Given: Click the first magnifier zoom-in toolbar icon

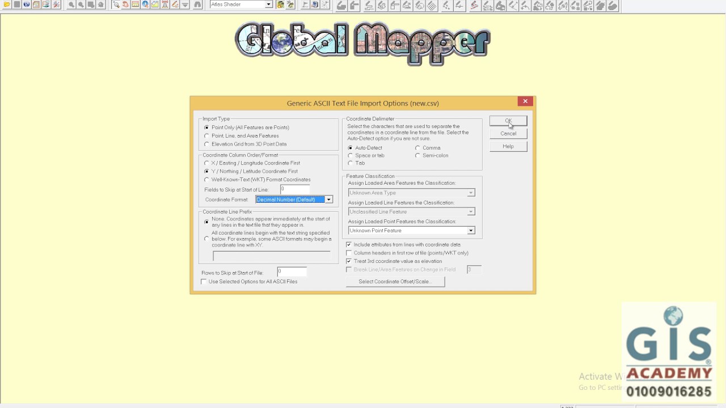Looking at the screenshot, I should point(71,5).
